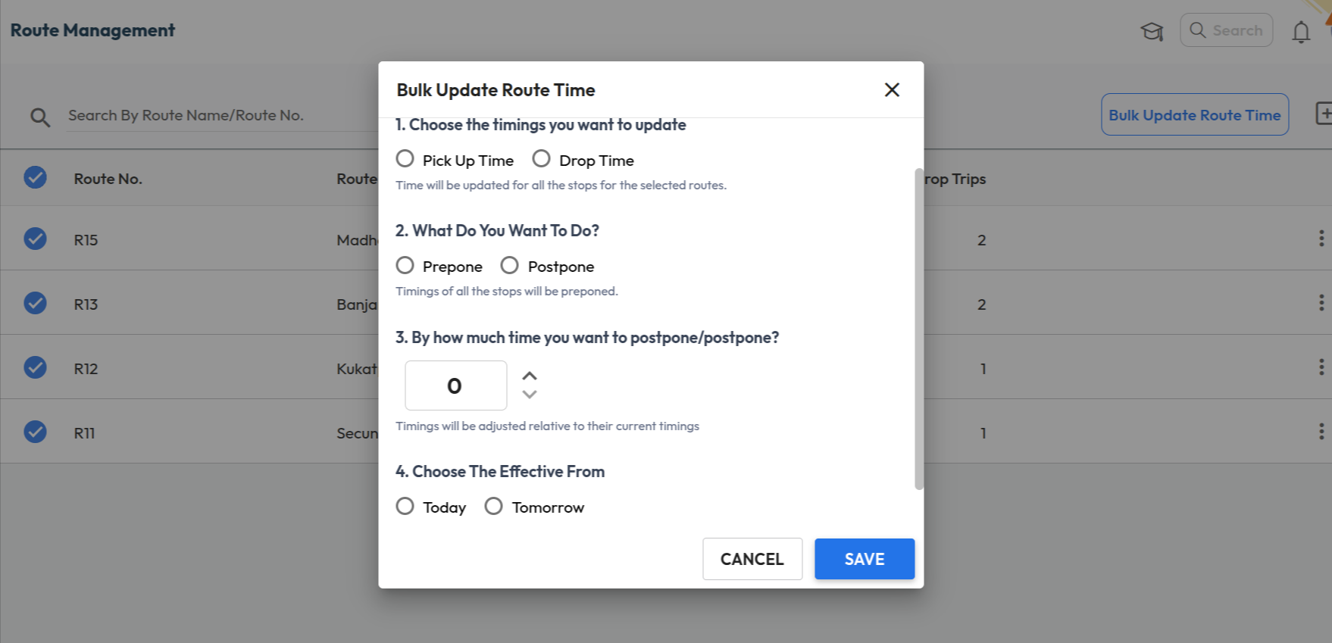Image resolution: width=1332 pixels, height=643 pixels.
Task: Click the time amount input field
Action: 455,385
